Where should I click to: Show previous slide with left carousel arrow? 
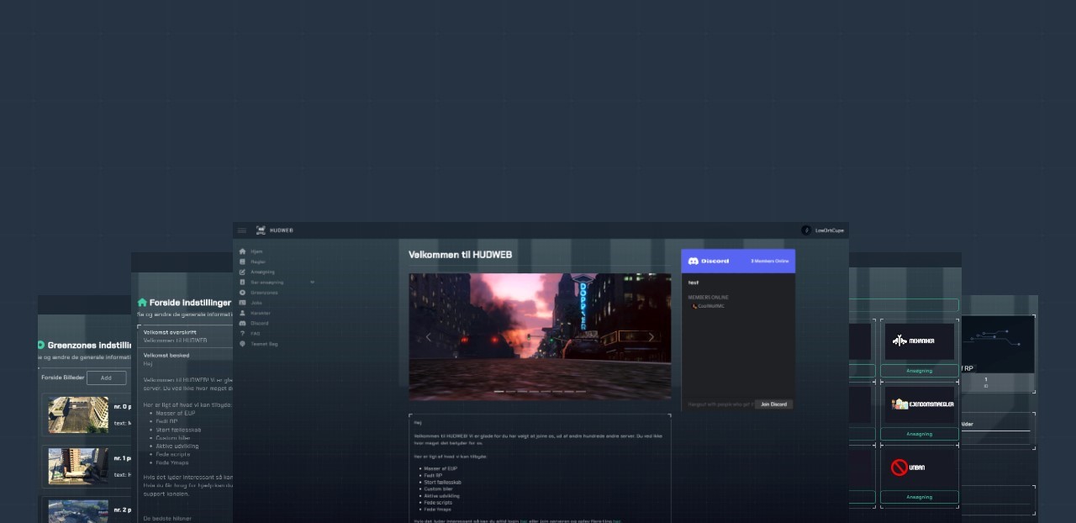[x=428, y=337]
